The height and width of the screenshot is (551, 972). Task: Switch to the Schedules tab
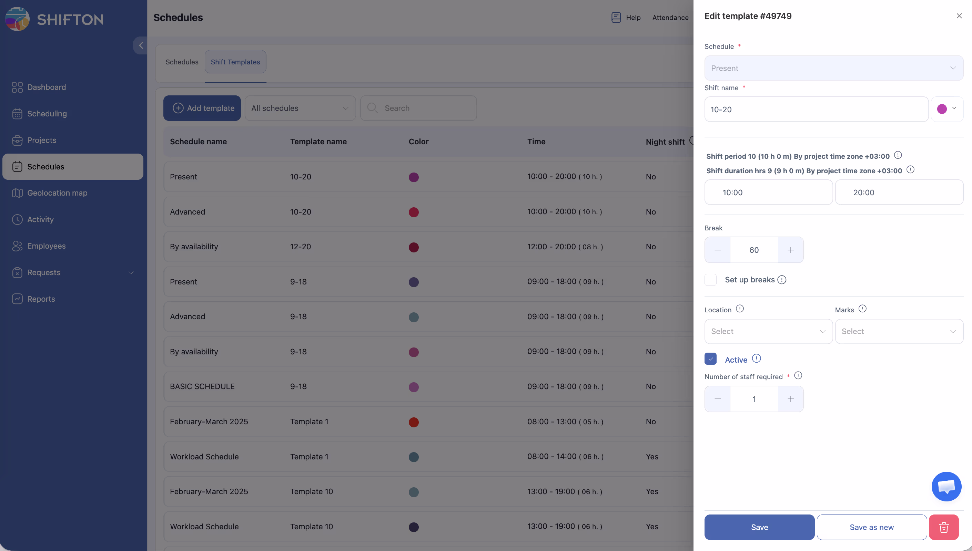(x=182, y=62)
